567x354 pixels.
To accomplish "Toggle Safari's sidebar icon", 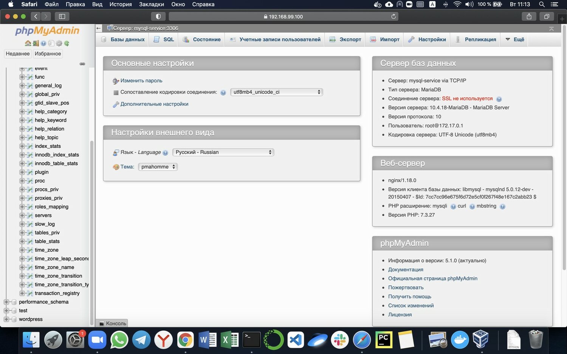I will pos(62,17).
